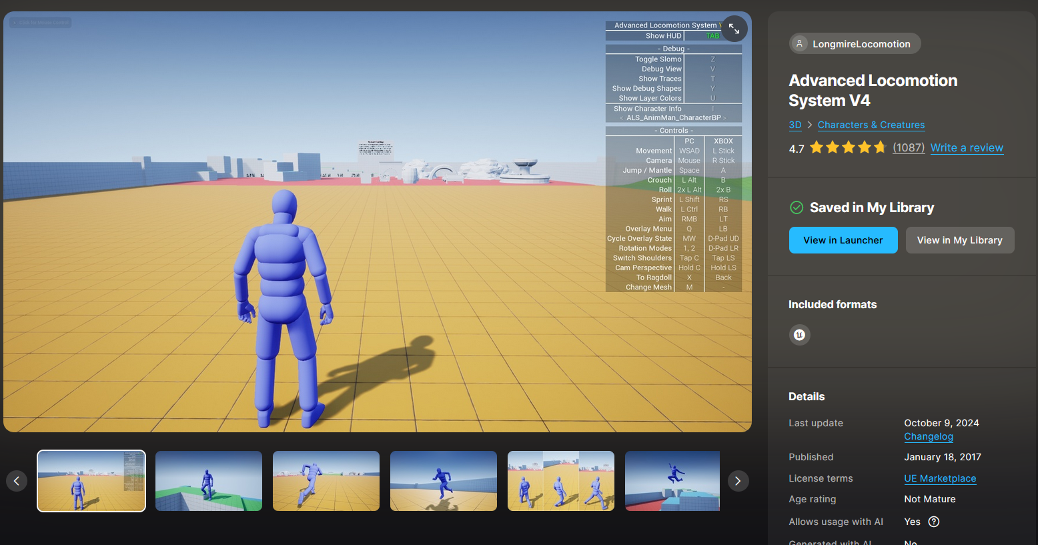Viewport: 1038px width, 545px height.
Task: Open the 1087 reviews count
Action: (909, 147)
